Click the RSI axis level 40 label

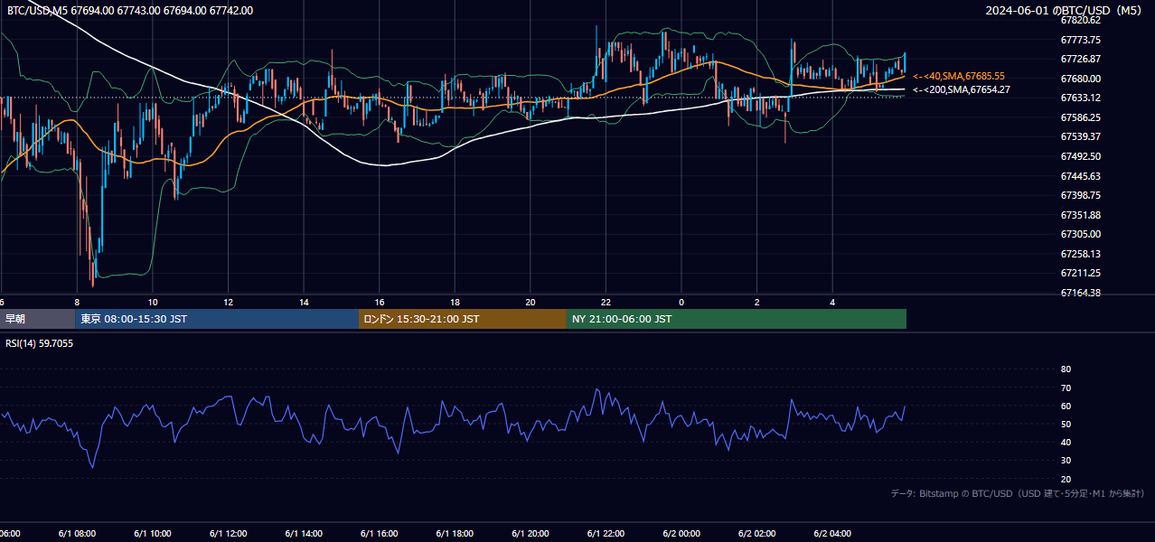[x=1066, y=442]
